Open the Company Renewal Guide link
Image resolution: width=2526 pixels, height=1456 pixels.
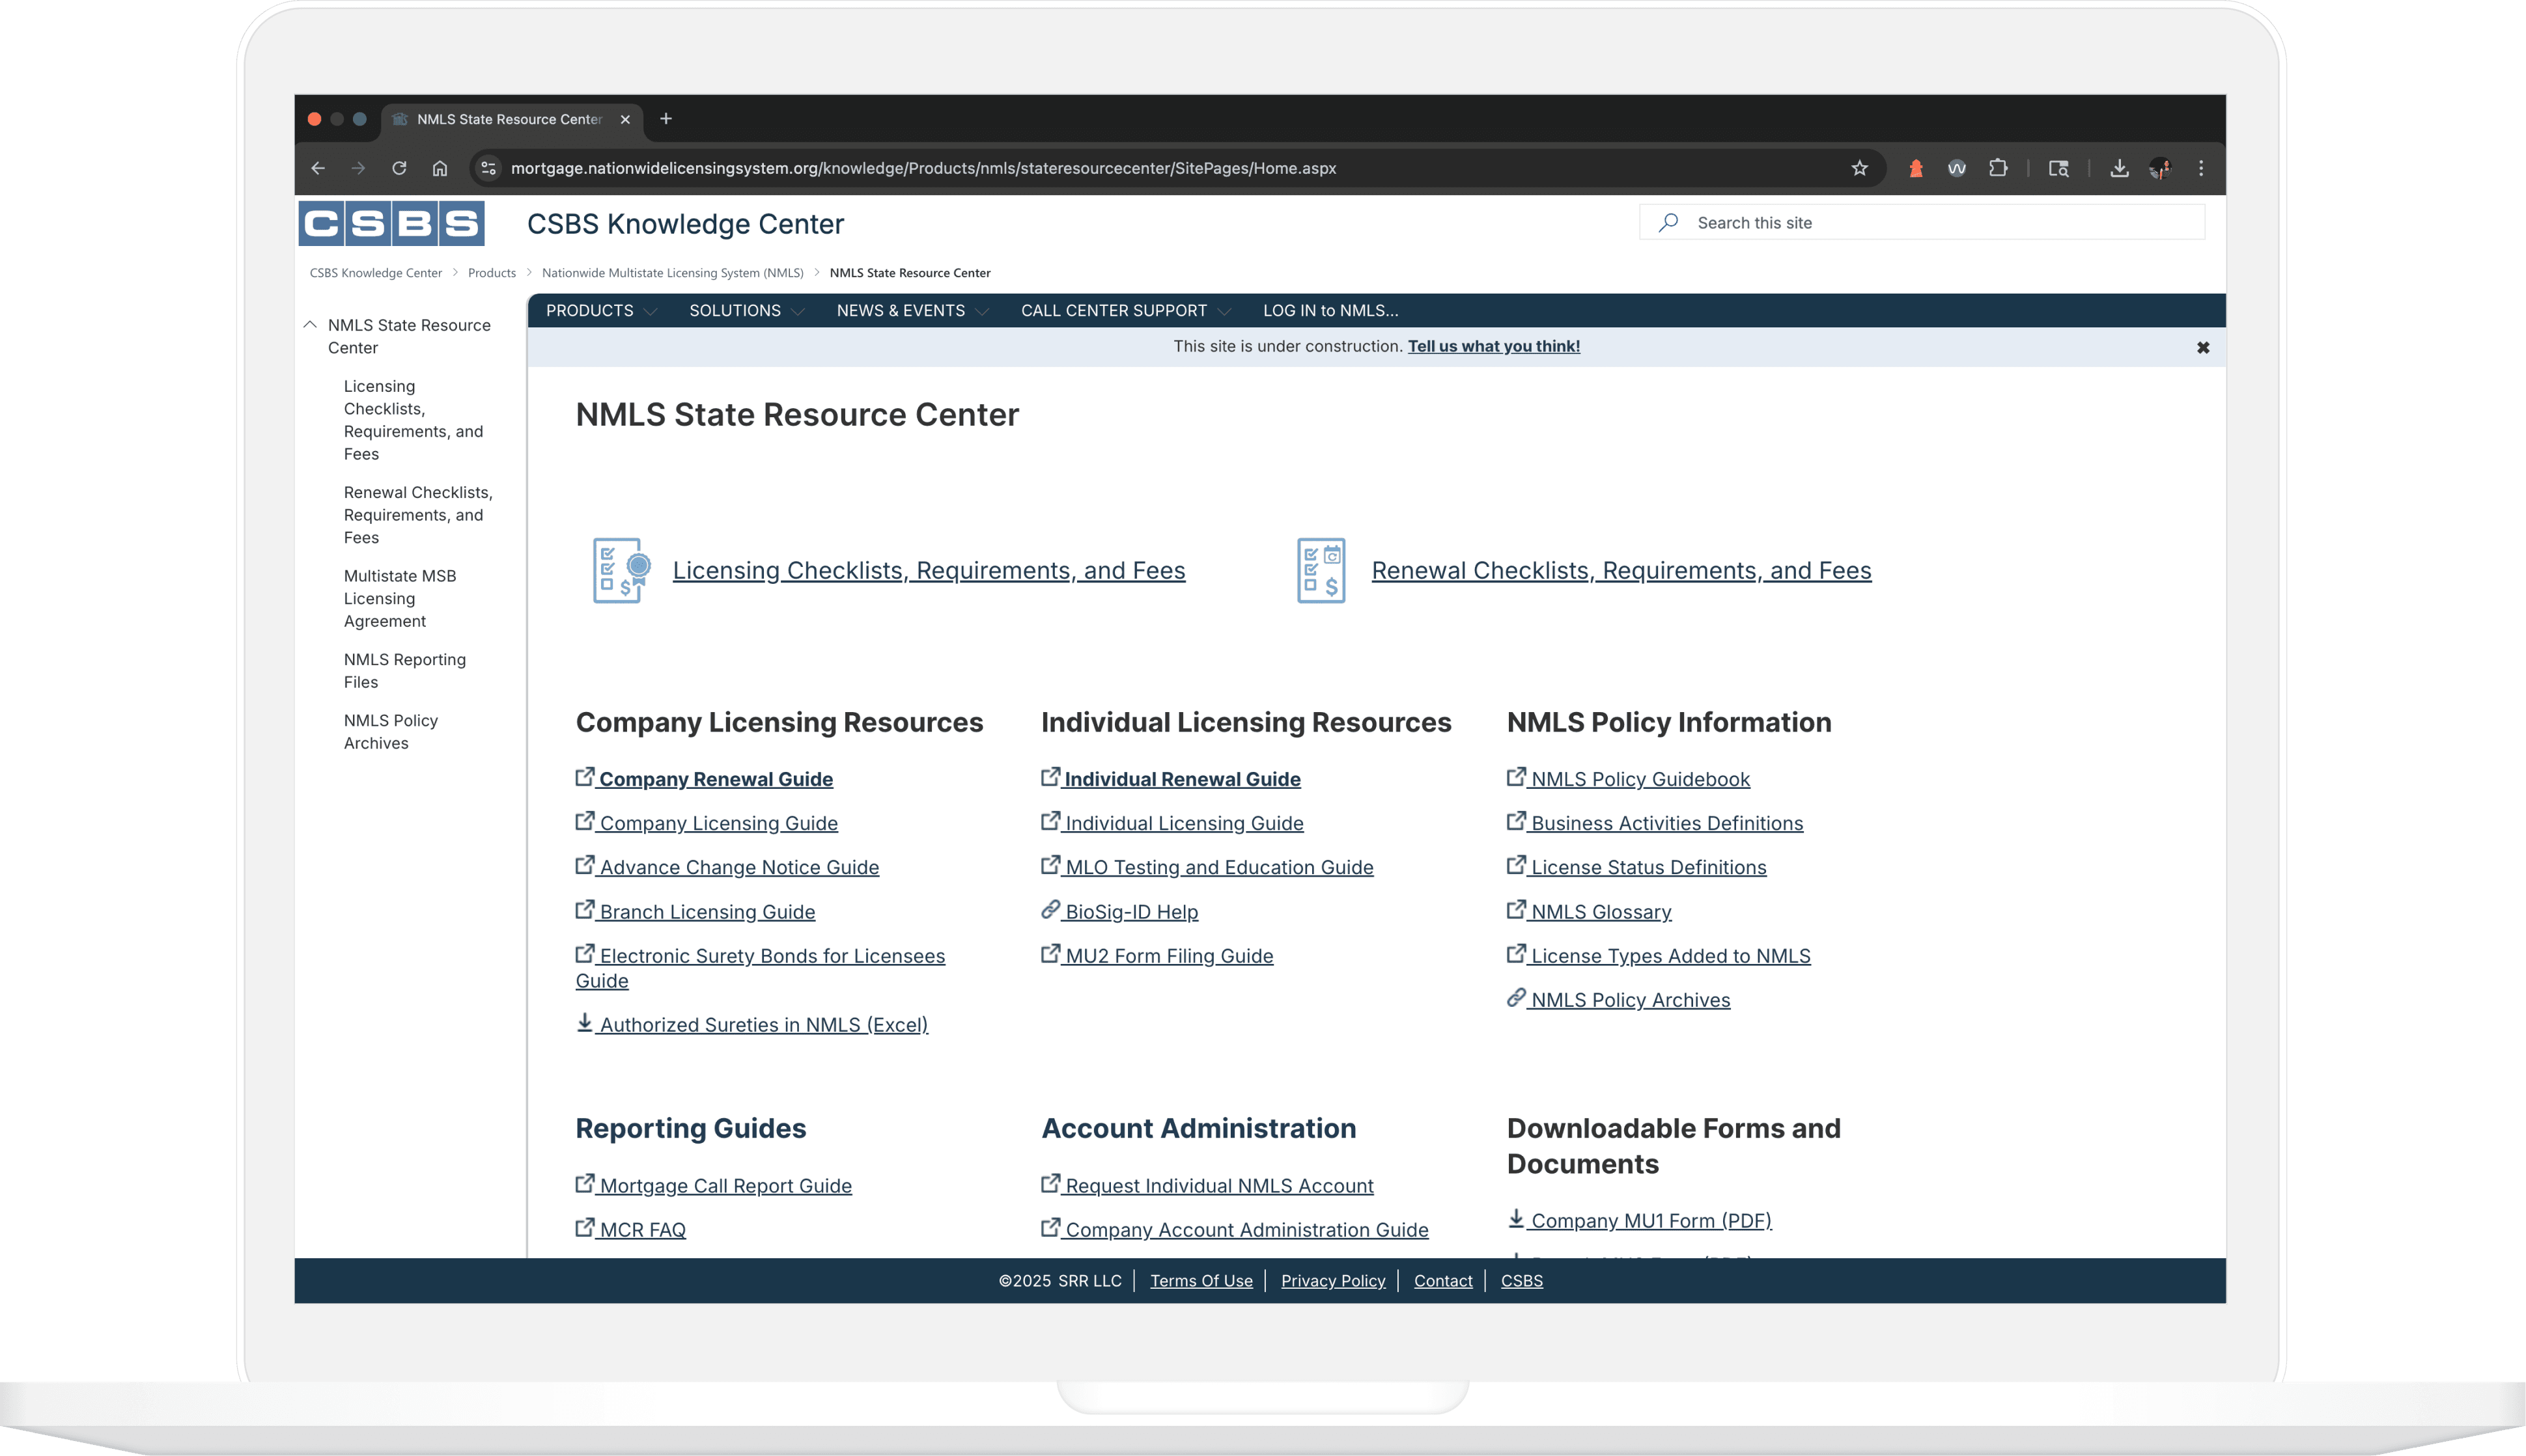tap(715, 779)
